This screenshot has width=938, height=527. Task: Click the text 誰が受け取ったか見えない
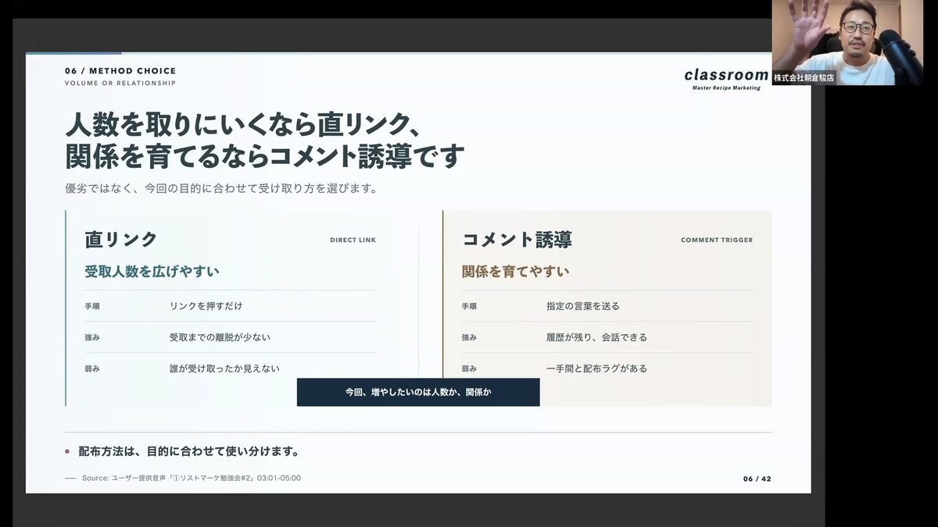coord(224,369)
